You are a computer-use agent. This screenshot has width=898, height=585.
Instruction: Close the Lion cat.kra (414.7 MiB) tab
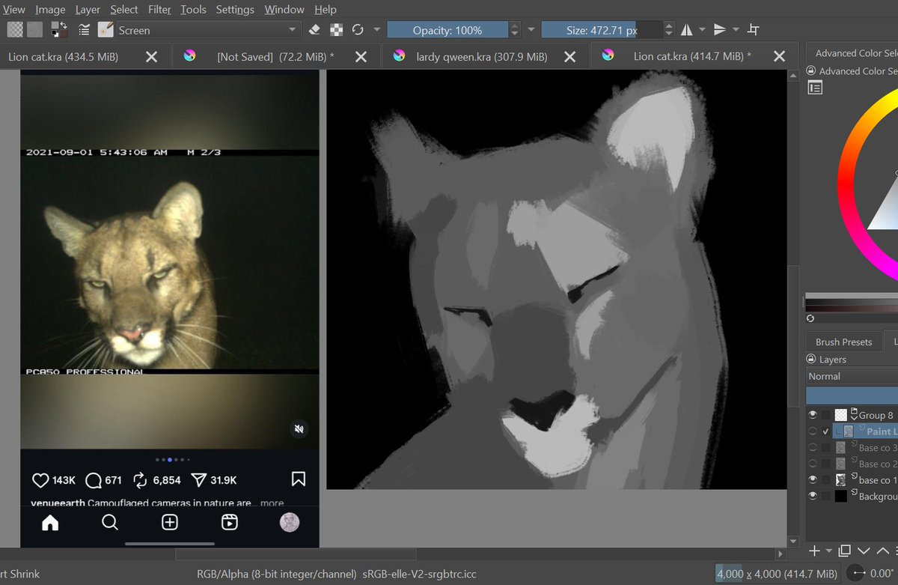pyautogui.click(x=779, y=56)
